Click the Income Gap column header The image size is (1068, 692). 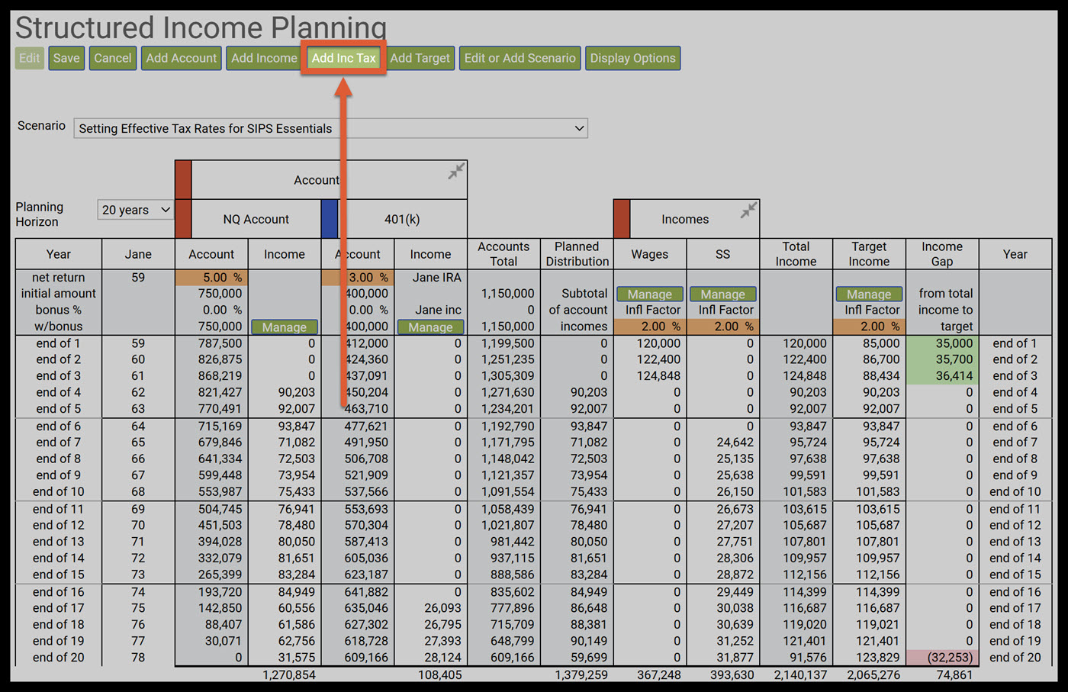pyautogui.click(x=942, y=254)
